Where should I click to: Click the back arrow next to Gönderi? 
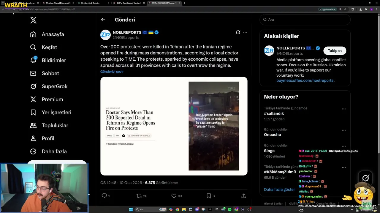click(103, 20)
